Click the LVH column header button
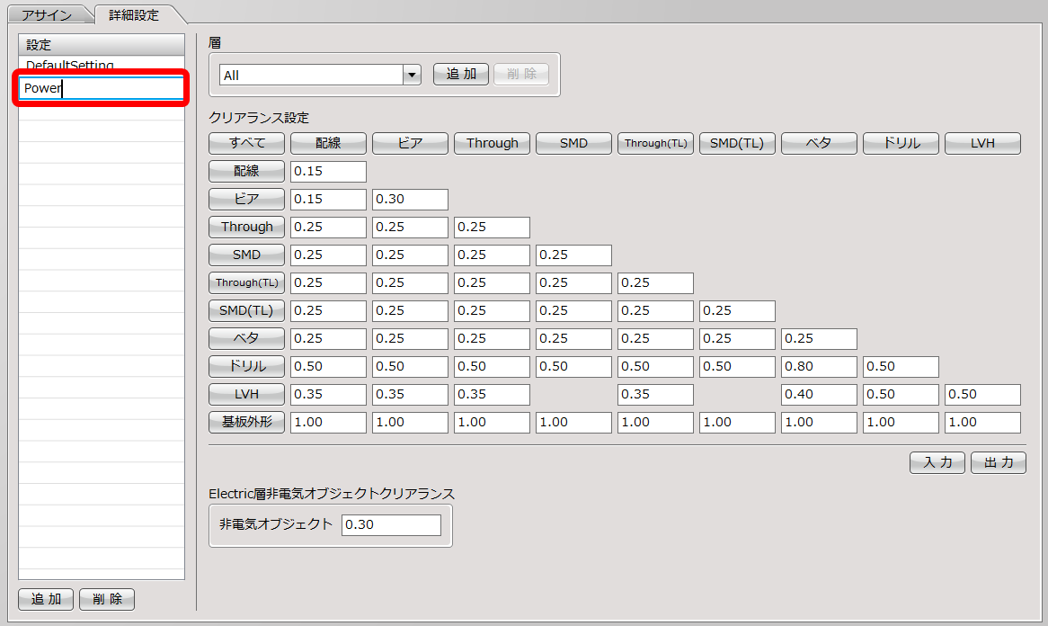This screenshot has height=626, width=1048. [x=982, y=143]
